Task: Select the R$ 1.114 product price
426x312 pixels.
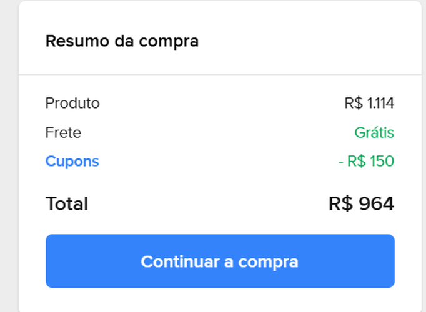Action: pyautogui.click(x=369, y=103)
